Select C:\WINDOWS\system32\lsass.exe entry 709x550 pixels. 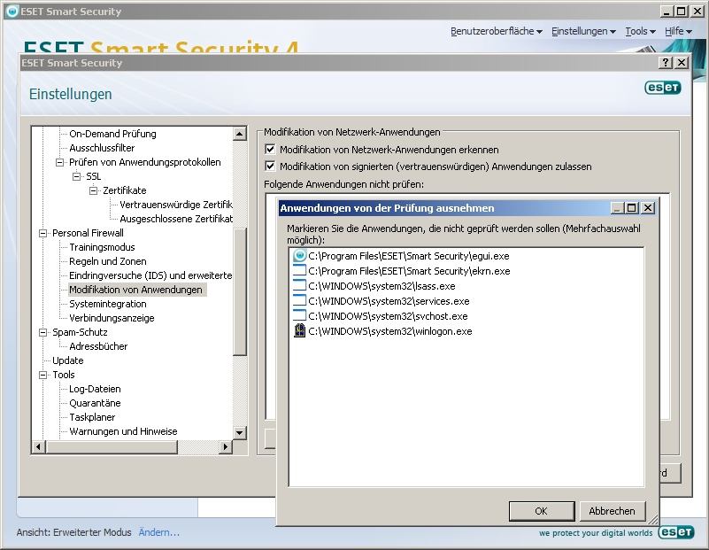[381, 286]
